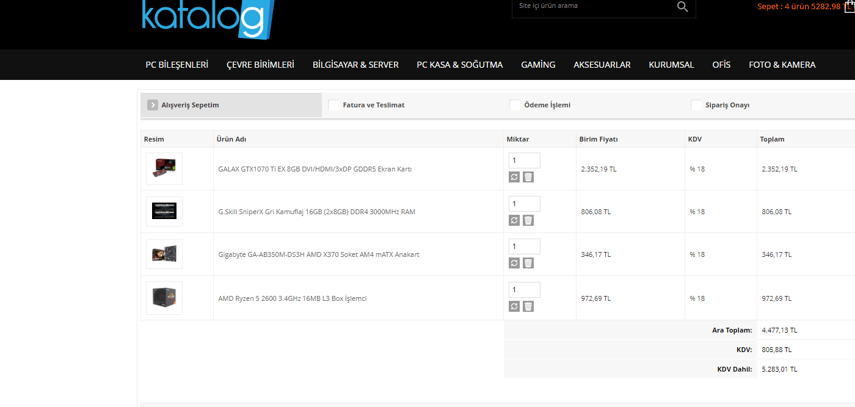
Task: Click the Alışveriş Sepetim arrow icon
Action: click(153, 105)
